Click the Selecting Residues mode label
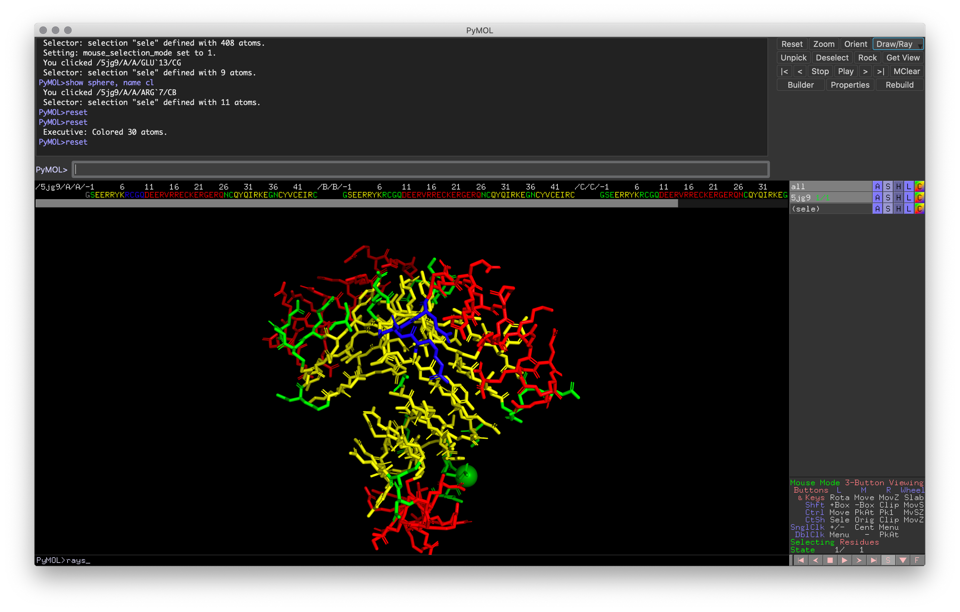The height and width of the screenshot is (612, 960). pyautogui.click(x=835, y=542)
